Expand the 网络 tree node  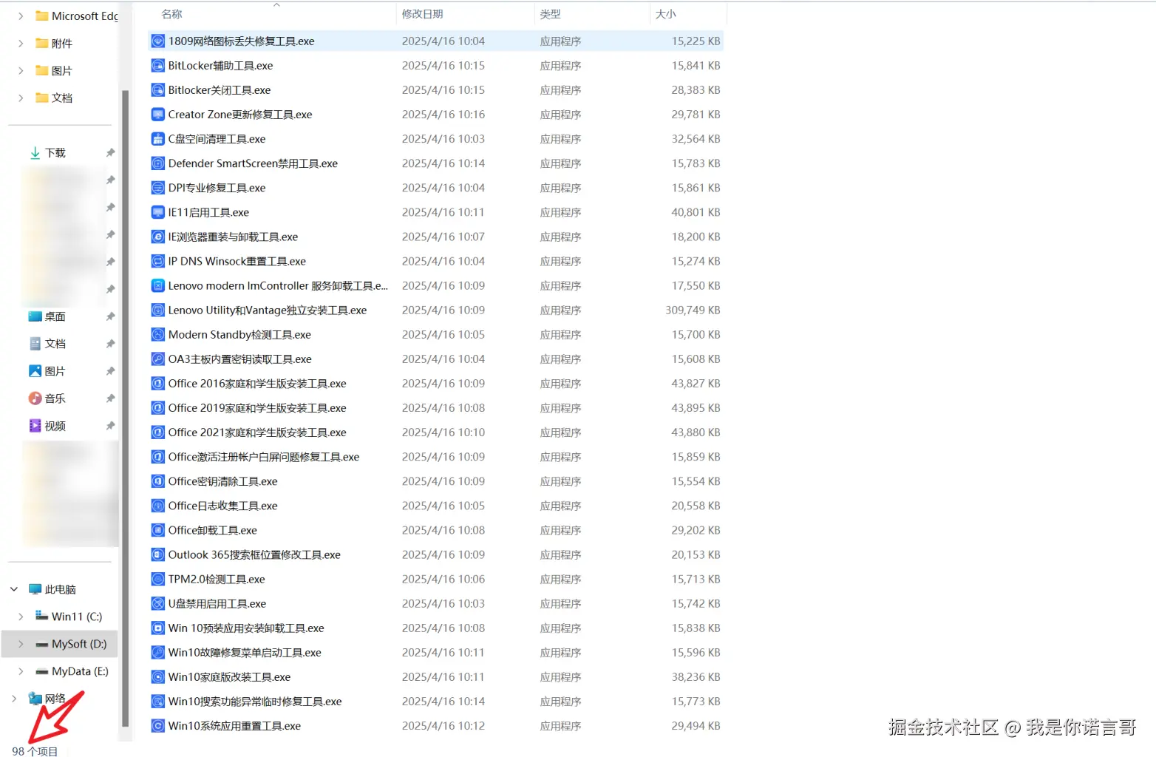pyautogui.click(x=14, y=699)
